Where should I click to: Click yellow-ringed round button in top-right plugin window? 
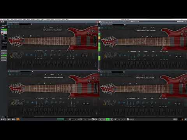(105, 57)
